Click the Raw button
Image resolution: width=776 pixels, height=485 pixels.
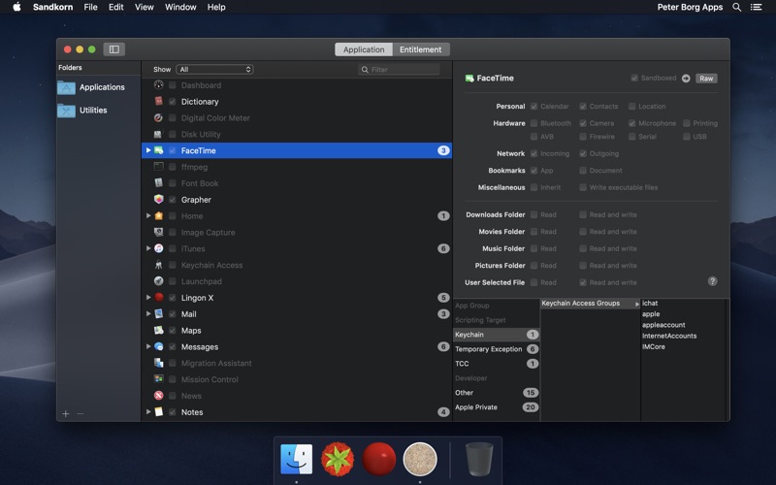[x=706, y=79]
